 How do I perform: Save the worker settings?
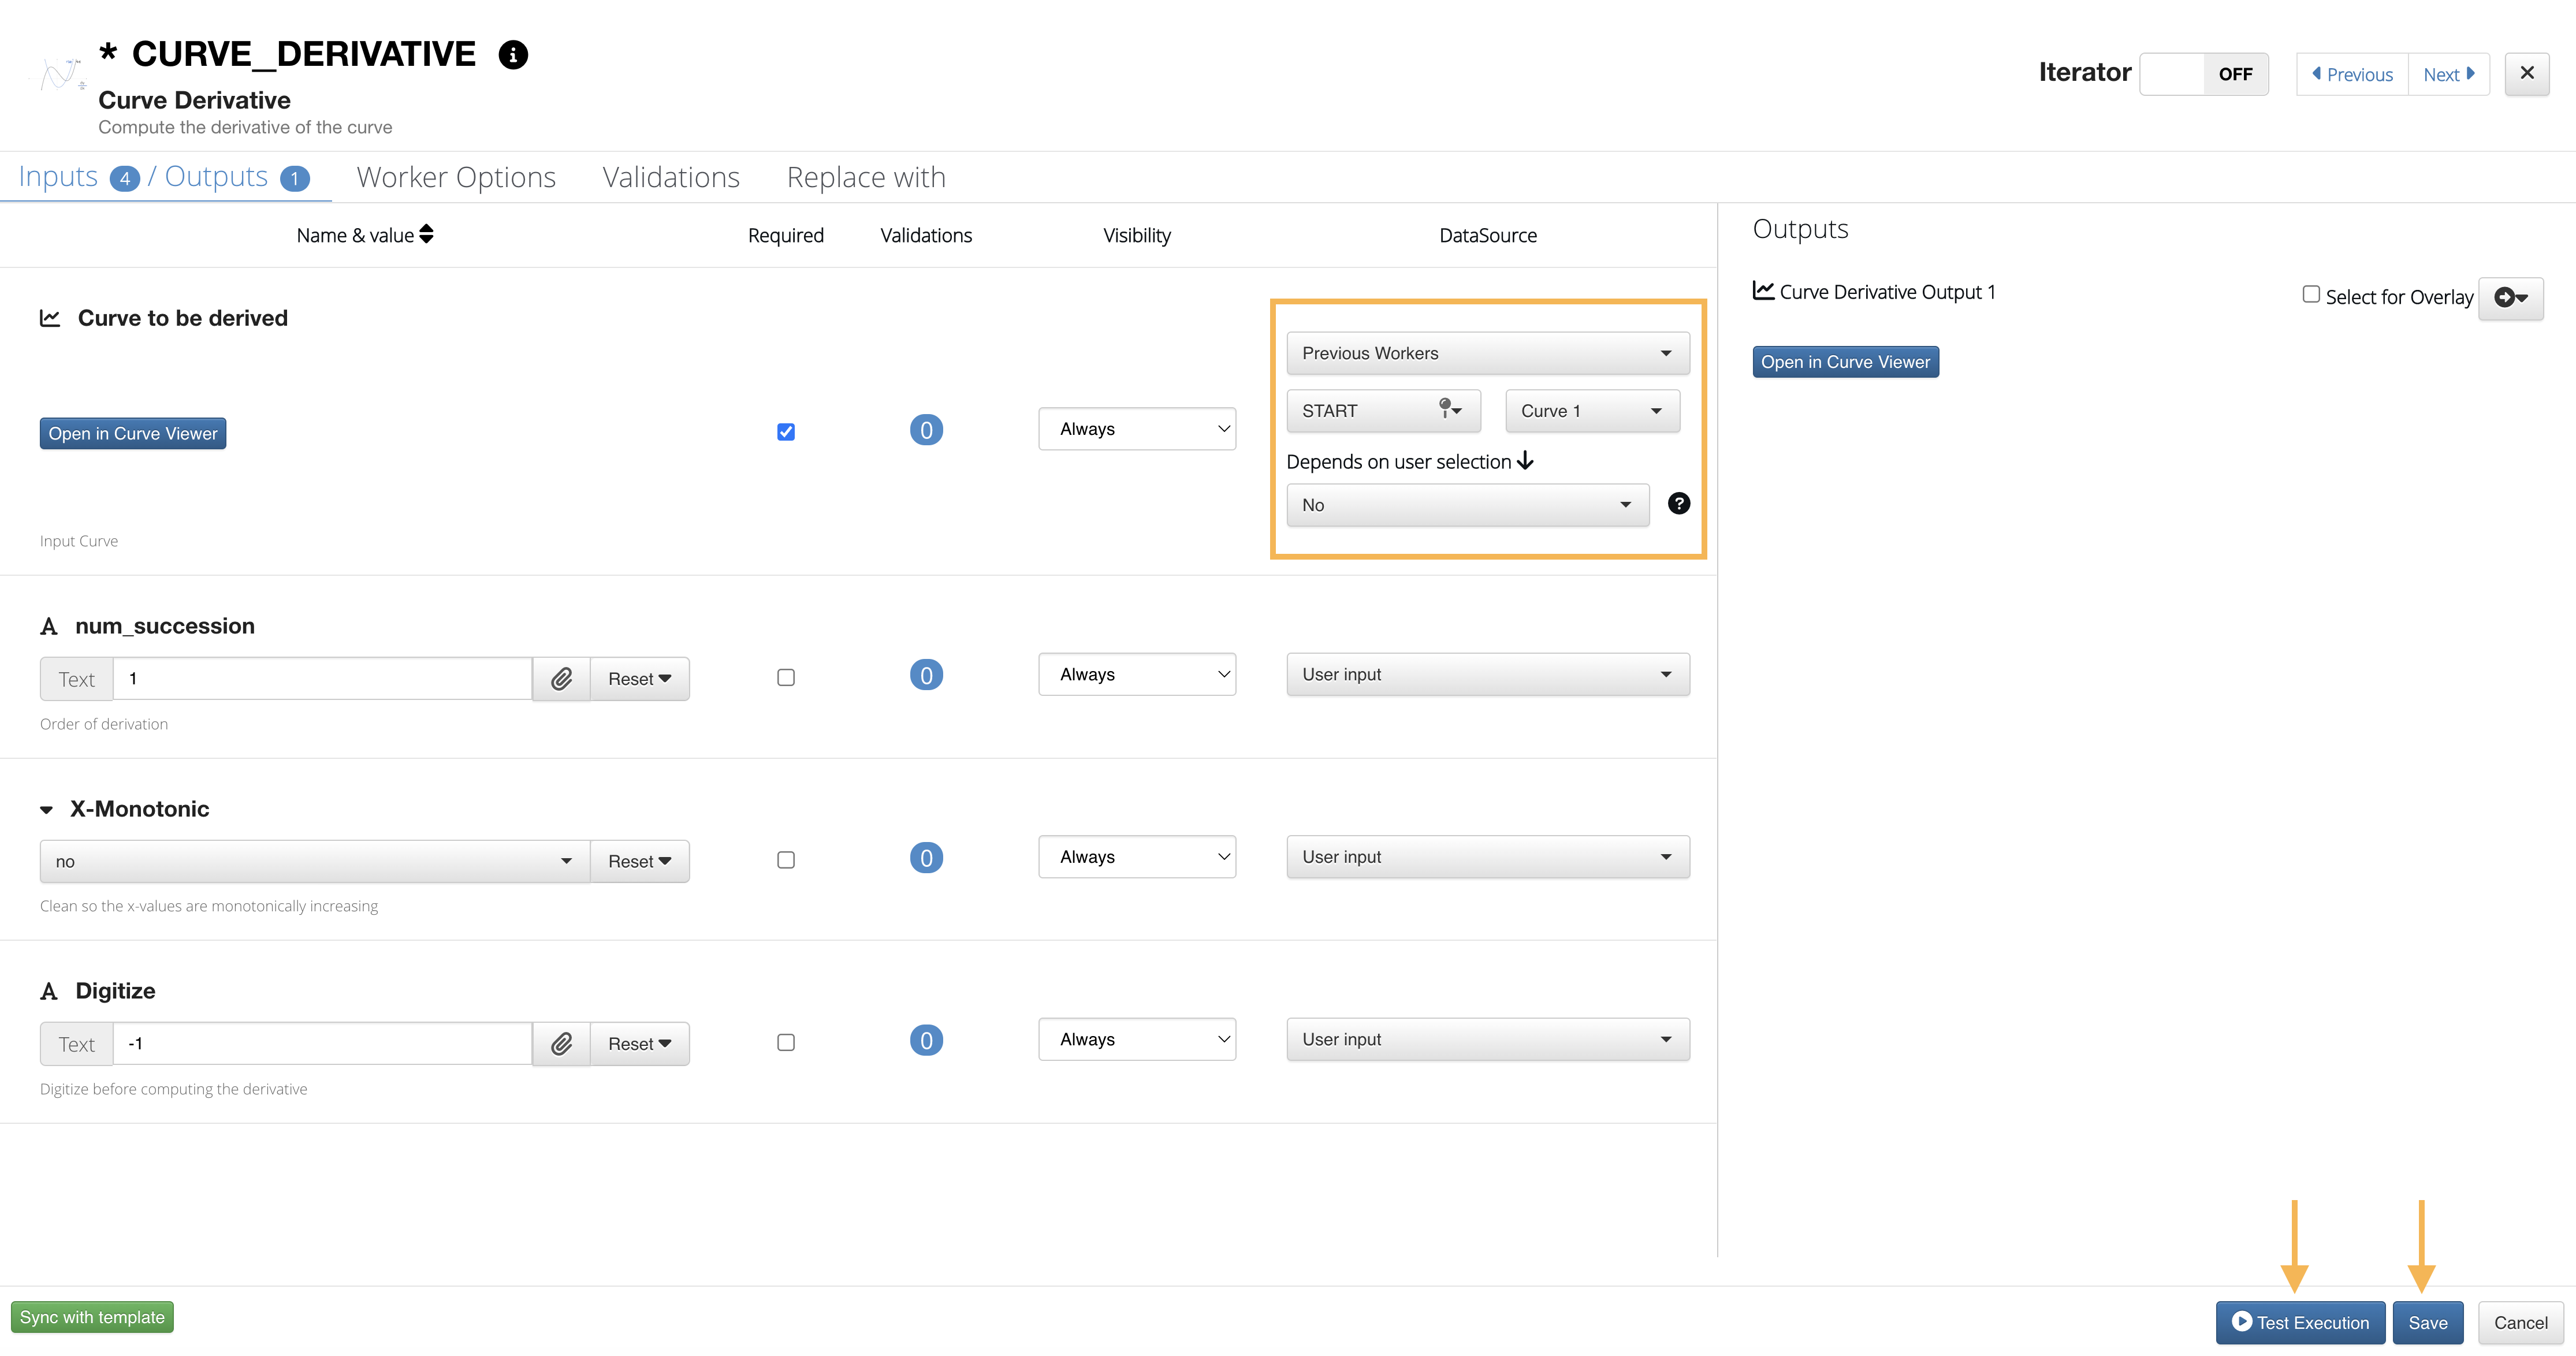[x=2428, y=1323]
